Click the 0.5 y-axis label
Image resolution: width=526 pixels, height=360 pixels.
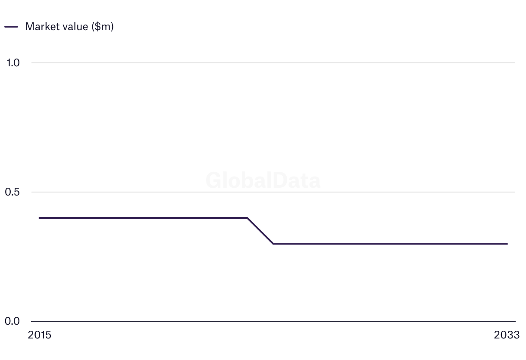(x=13, y=192)
